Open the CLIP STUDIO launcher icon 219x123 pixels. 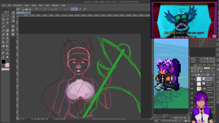tap(18, 9)
